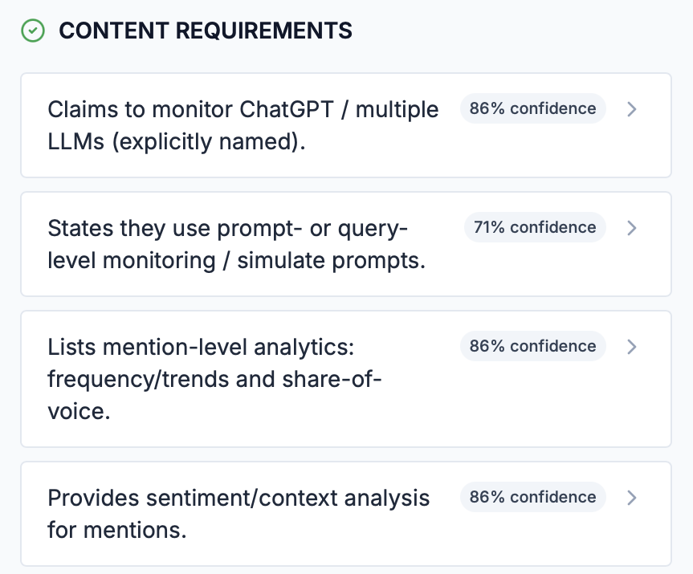
Task: Click the 71% confidence badge
Action: tap(535, 227)
